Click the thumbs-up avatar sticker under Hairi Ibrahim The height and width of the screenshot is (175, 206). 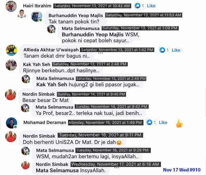pos(22,14)
